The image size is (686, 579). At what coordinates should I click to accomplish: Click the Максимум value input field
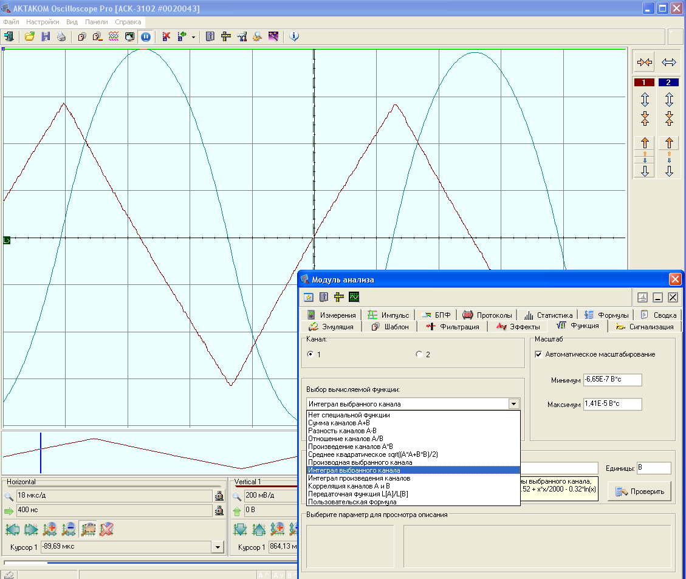[x=612, y=404]
